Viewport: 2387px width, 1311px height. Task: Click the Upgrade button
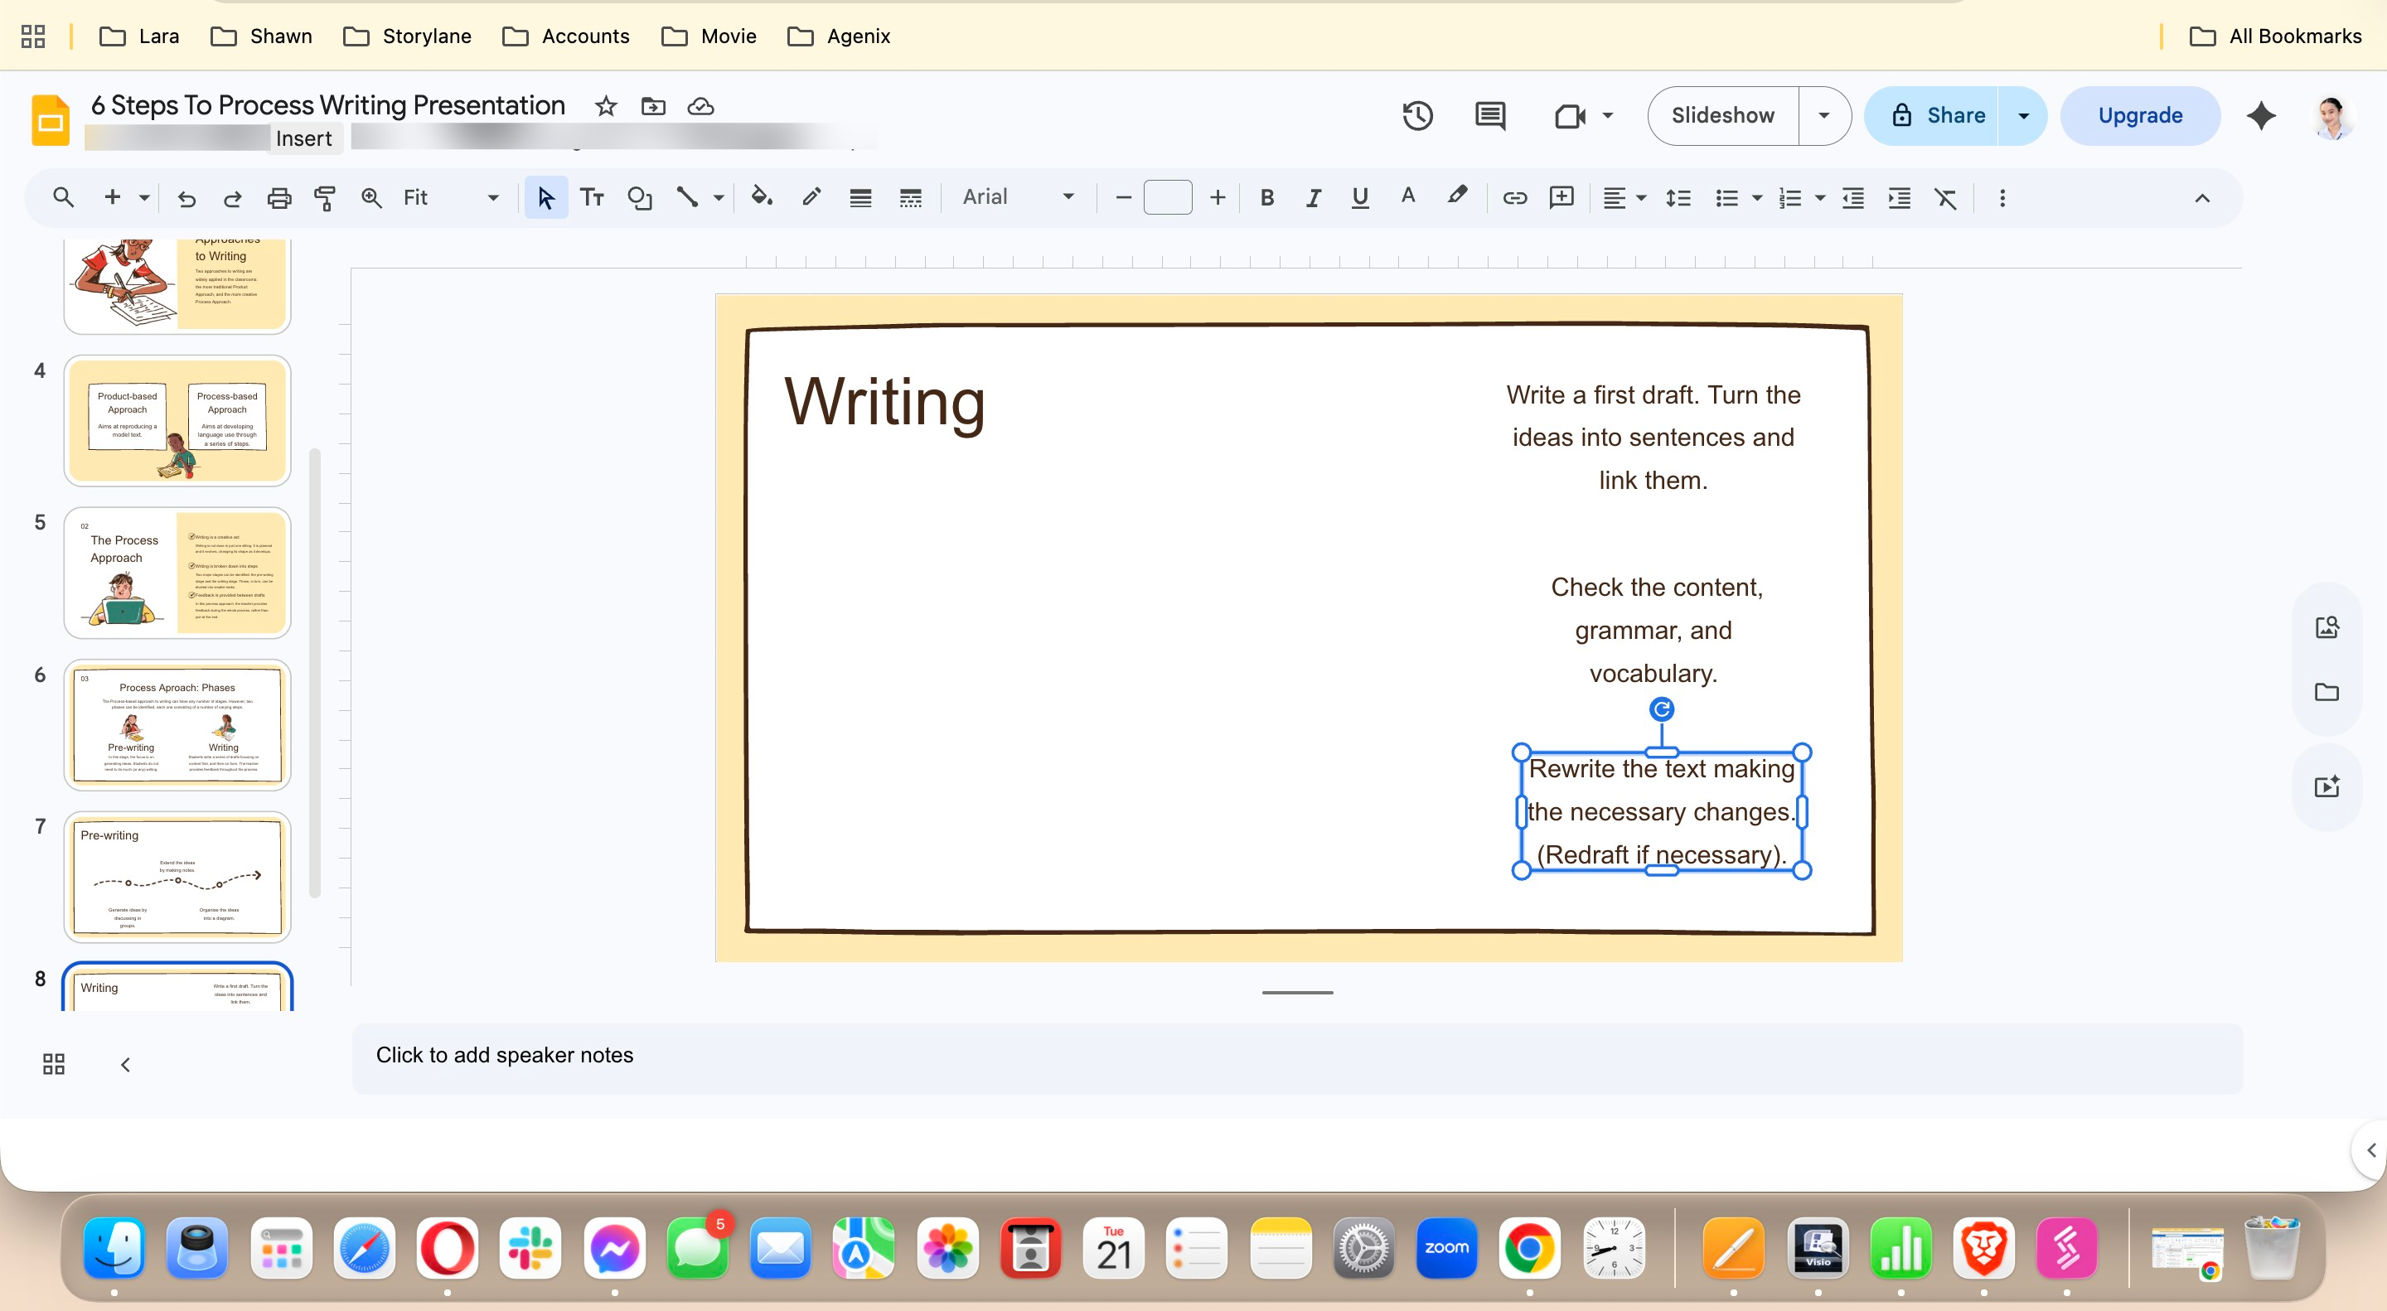point(2139,116)
